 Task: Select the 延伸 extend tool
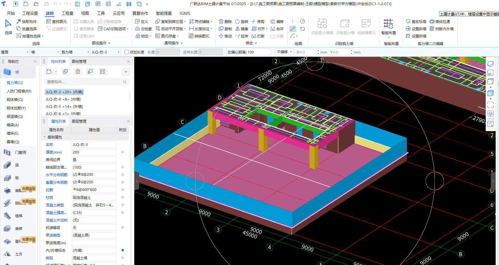(x=242, y=36)
